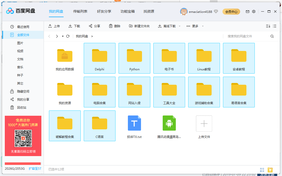Image resolution: width=282 pixels, height=176 pixels.
Task: Click the membership diamond badge
Action: [216, 12]
